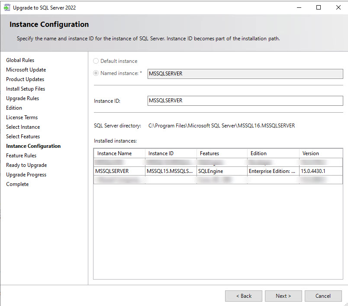
Task: Maximize the setup window
Action: (x=319, y=7)
